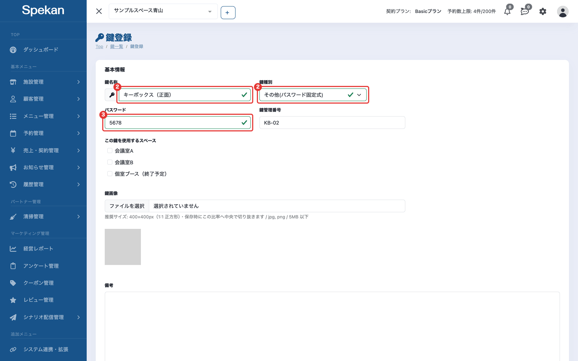Follow the Top breadcrumb link
The height and width of the screenshot is (361, 578).
coord(99,47)
